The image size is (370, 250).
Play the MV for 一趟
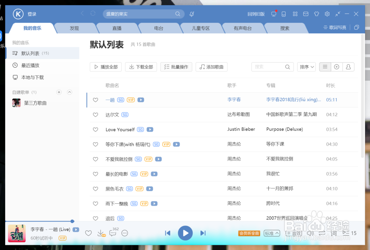coord(141,100)
